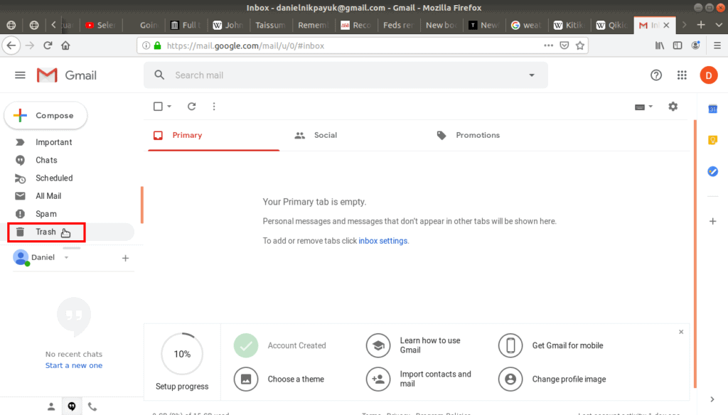728x415 pixels.
Task: Follow the inbox settings link
Action: point(382,241)
